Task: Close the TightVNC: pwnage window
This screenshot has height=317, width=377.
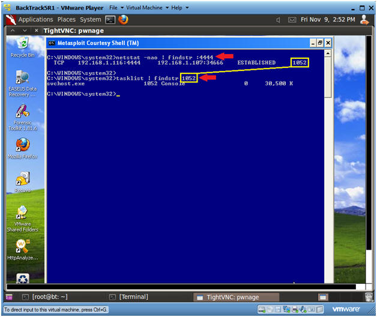Action: tap(36, 31)
